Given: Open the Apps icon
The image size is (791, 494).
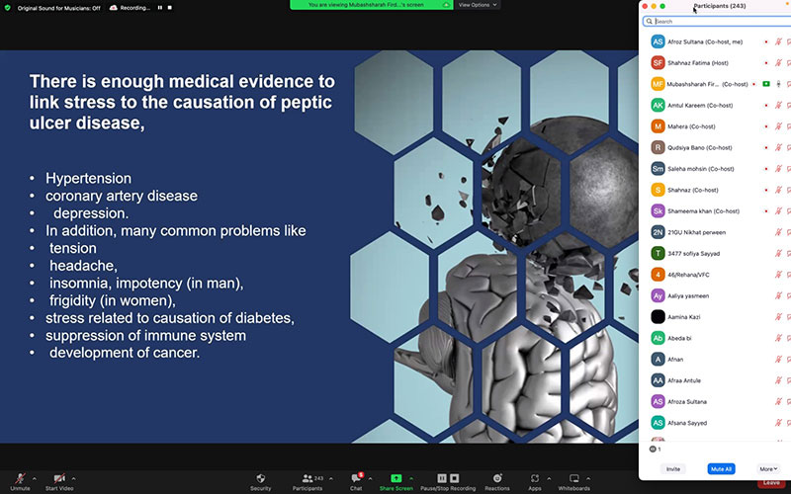Looking at the screenshot, I should click(x=535, y=478).
